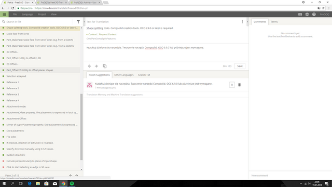This screenshot has width=332, height=187.
Task: Open editor settings gear
Action: click(307, 15)
